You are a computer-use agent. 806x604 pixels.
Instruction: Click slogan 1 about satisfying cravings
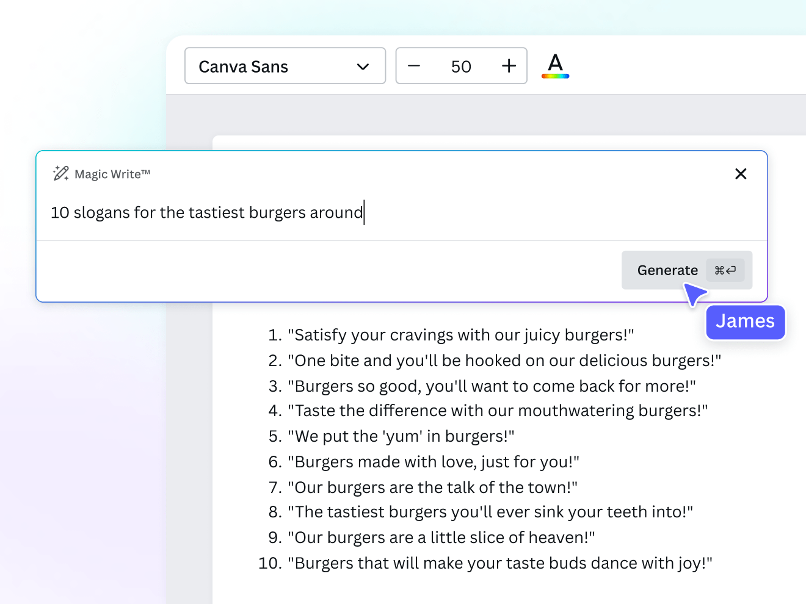(460, 335)
